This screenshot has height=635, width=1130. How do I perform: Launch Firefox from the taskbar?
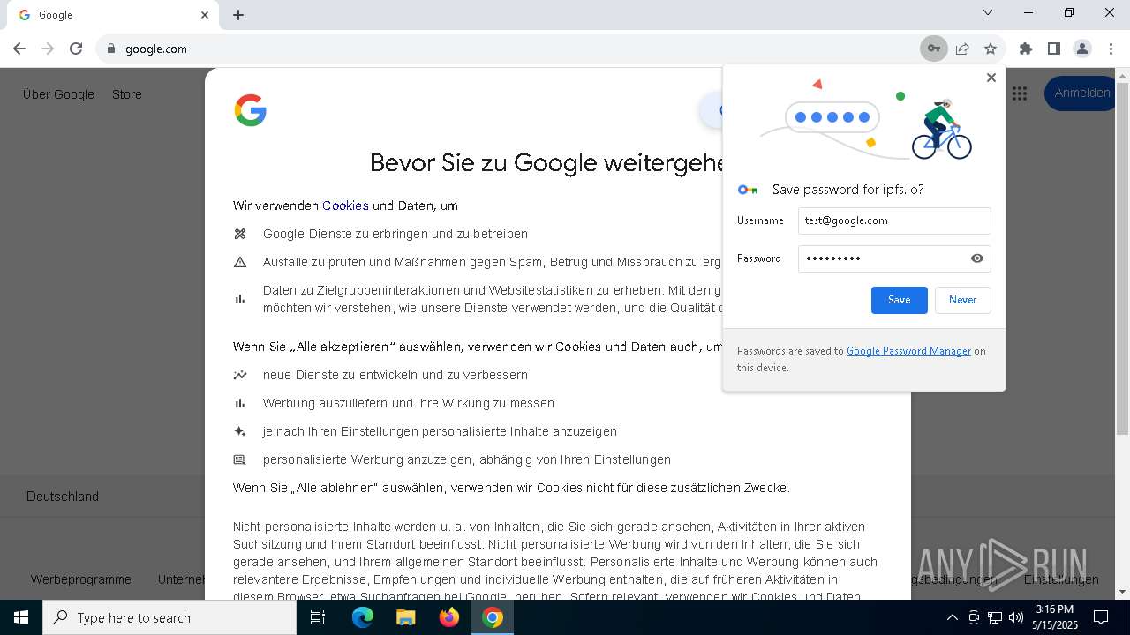449,617
